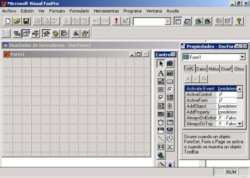This screenshot has width=250, height=178.
Task: Open the Herramientas menu
Action: [x=106, y=11]
